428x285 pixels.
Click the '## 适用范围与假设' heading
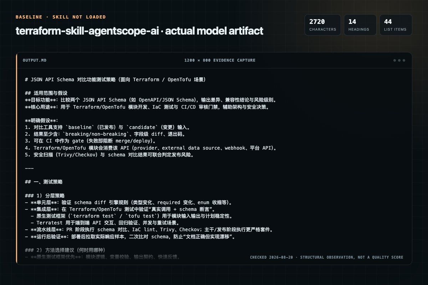click(x=46, y=93)
